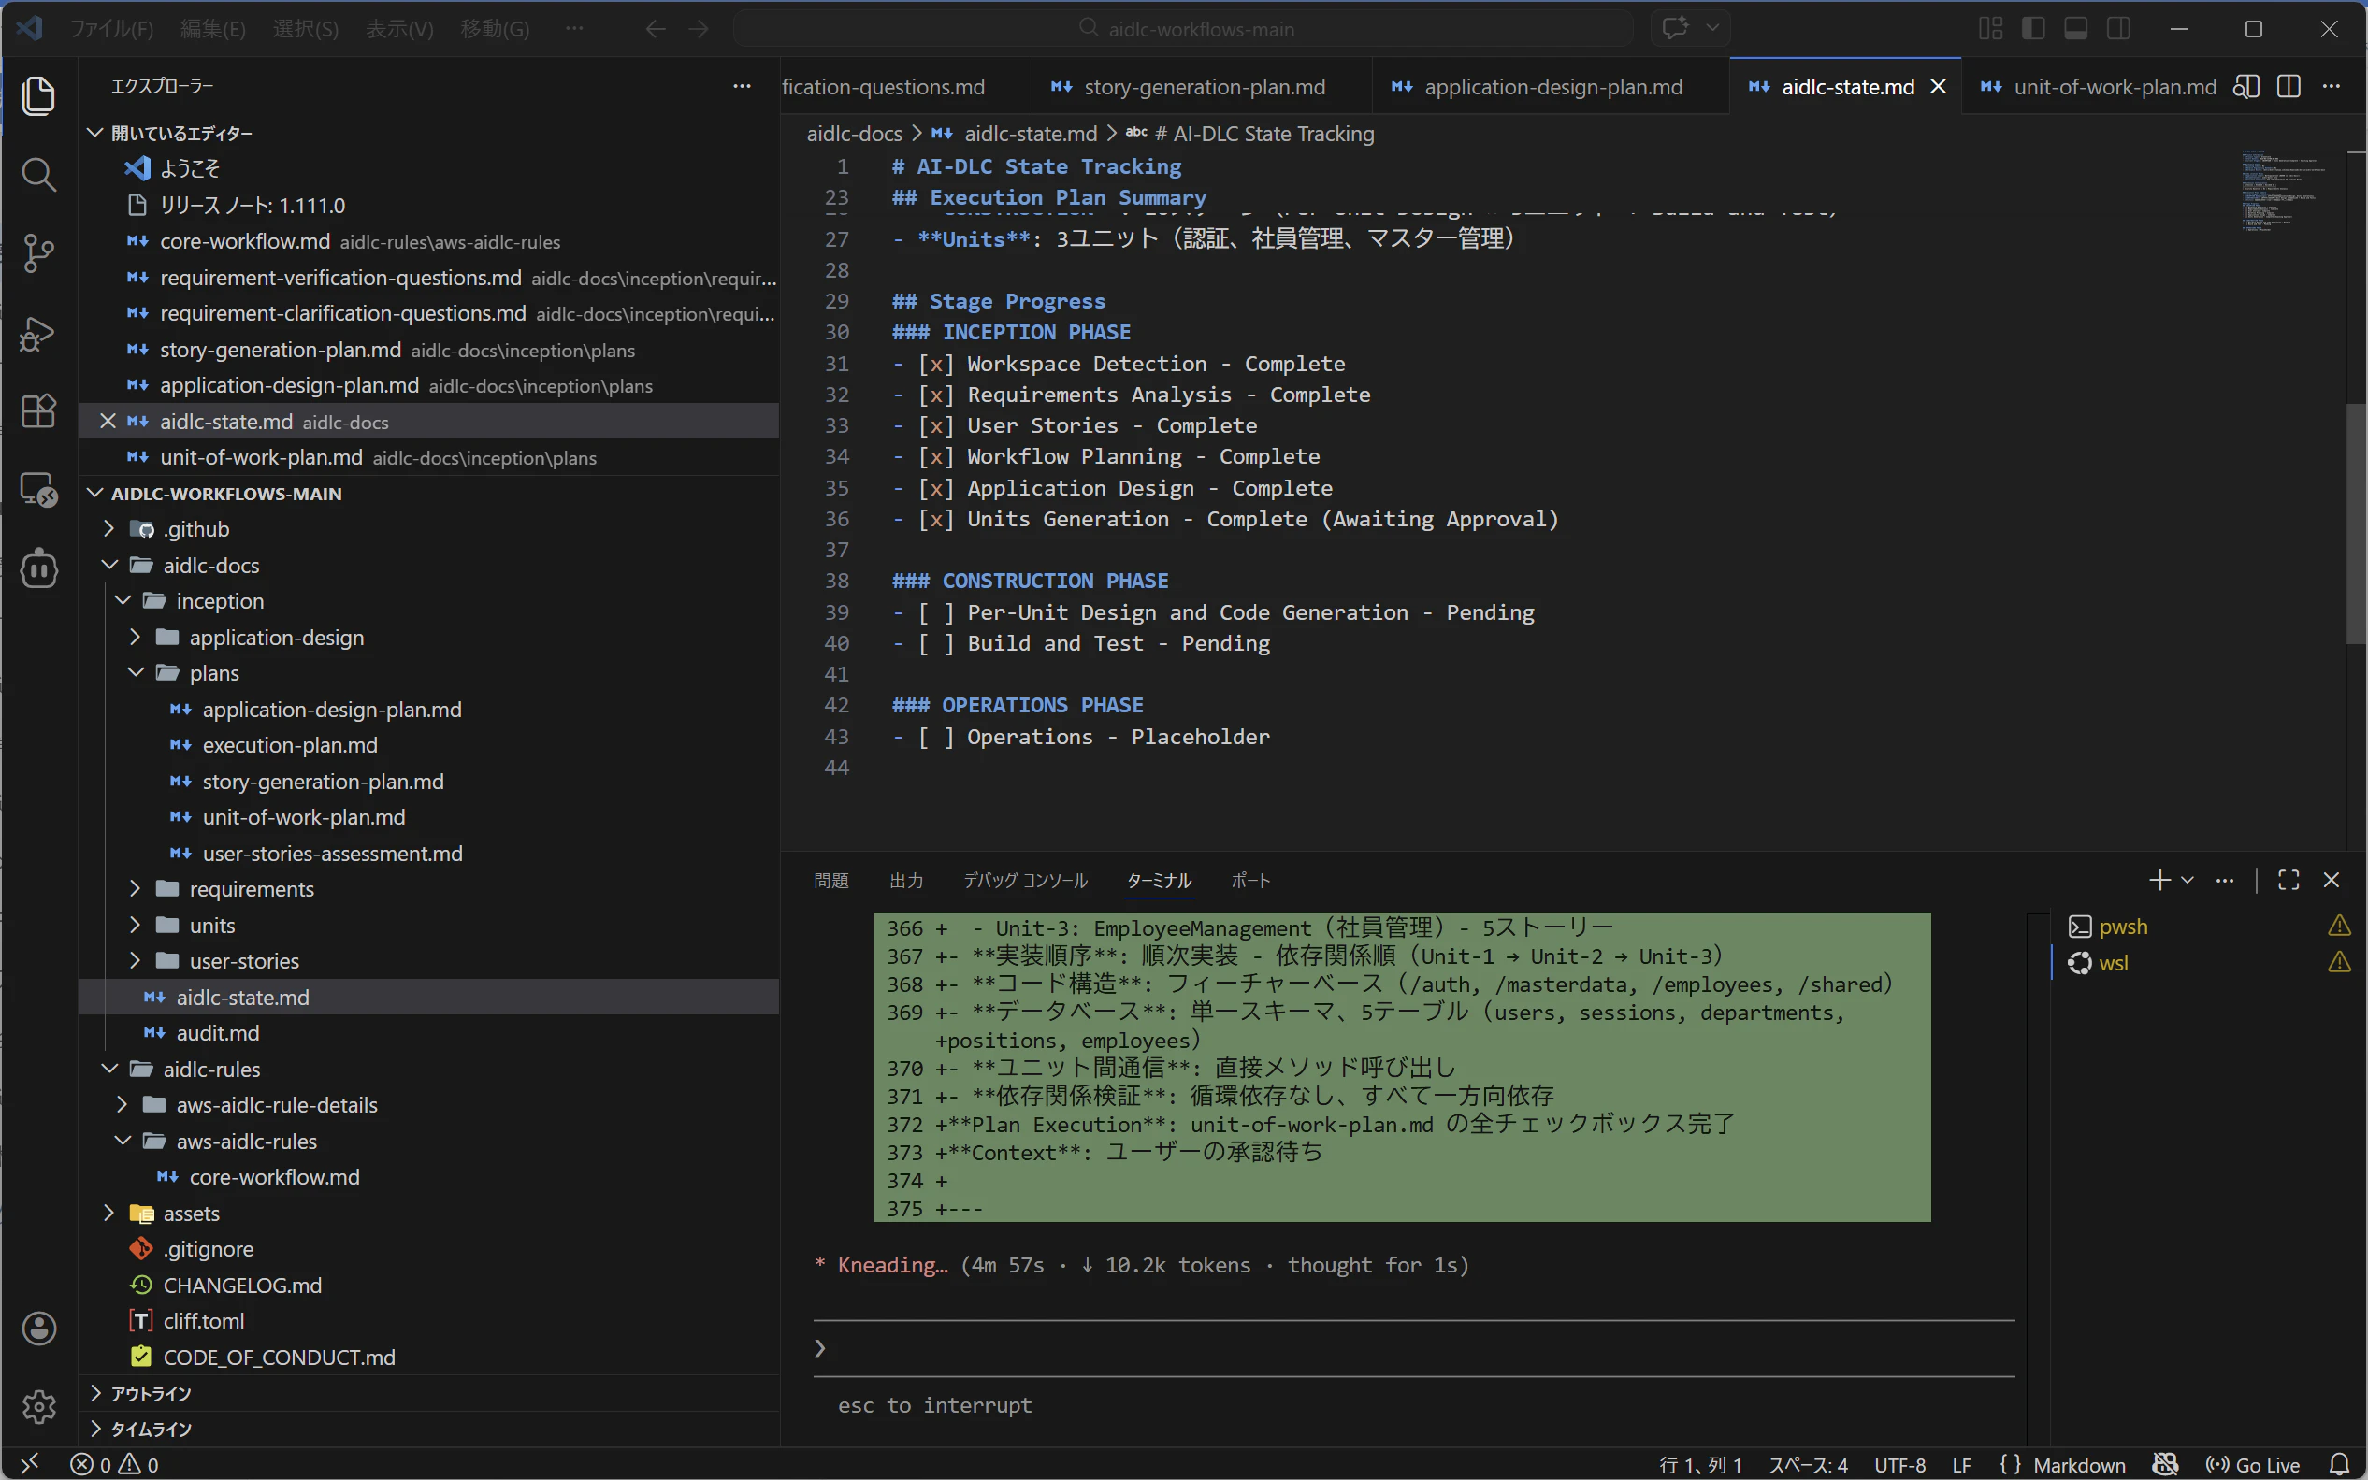The width and height of the screenshot is (2368, 1480).
Task: Maximize the terminal panel size
Action: click(2289, 880)
